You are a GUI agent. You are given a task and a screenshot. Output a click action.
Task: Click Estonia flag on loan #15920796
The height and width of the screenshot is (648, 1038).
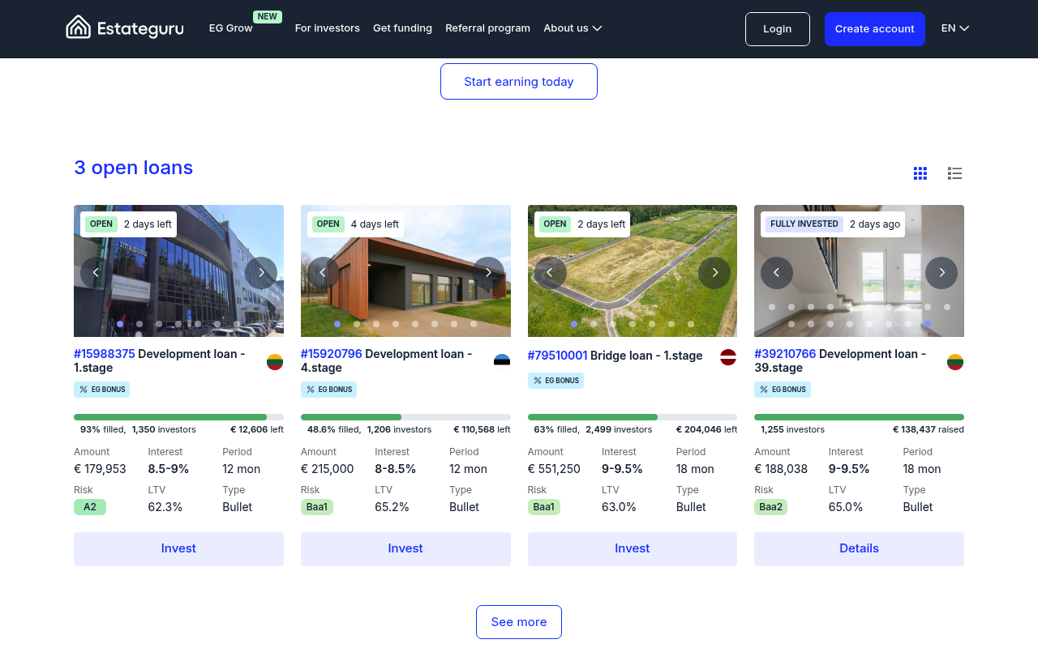tap(502, 361)
